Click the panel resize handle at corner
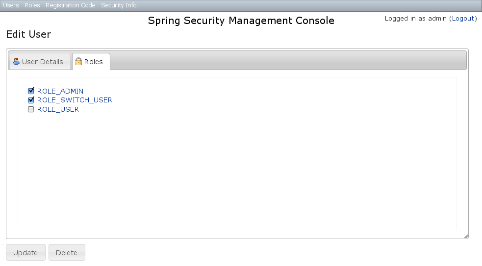The height and width of the screenshot is (266, 482). click(x=466, y=236)
